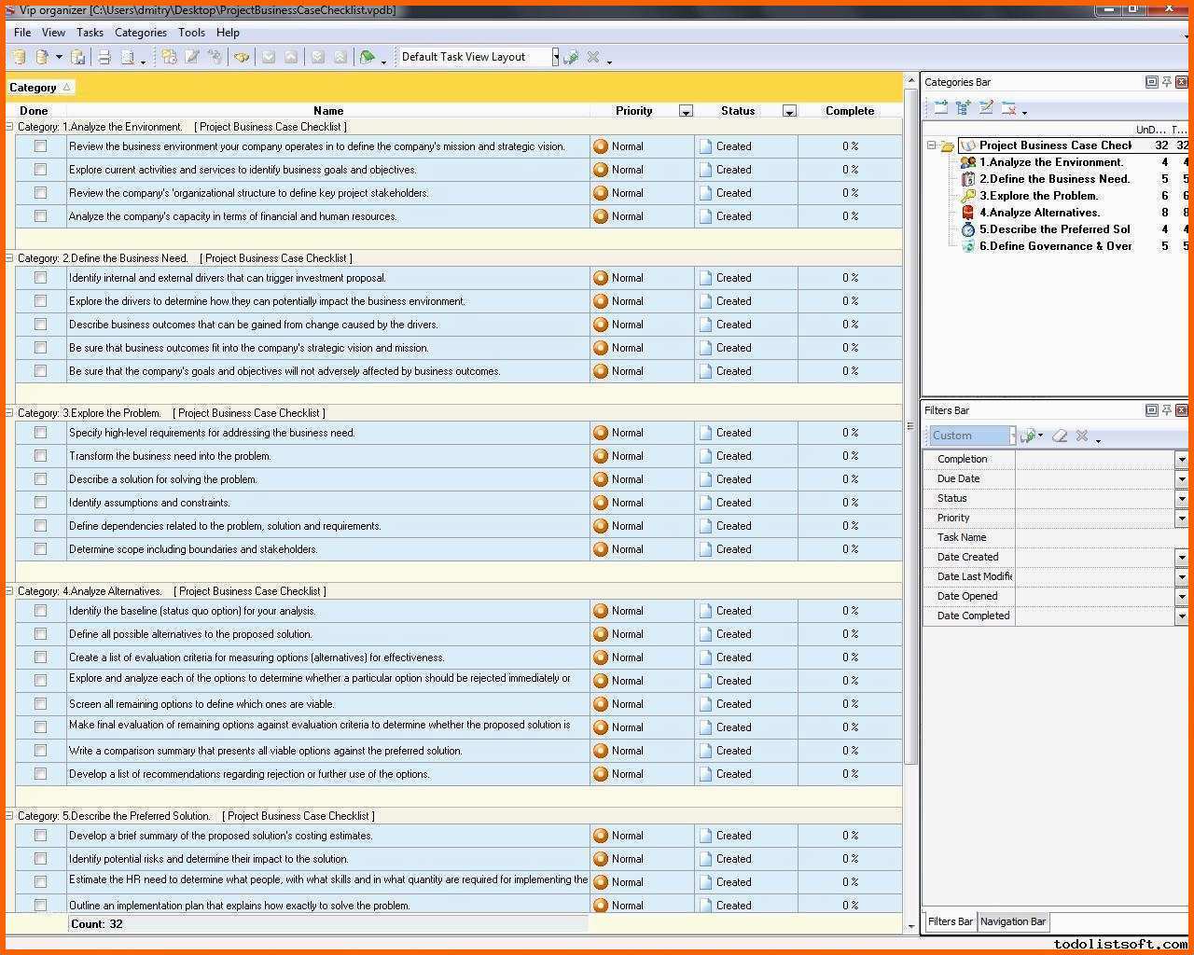Click the print icon in main toolbar
Image resolution: width=1194 pixels, height=955 pixels.
[104, 58]
